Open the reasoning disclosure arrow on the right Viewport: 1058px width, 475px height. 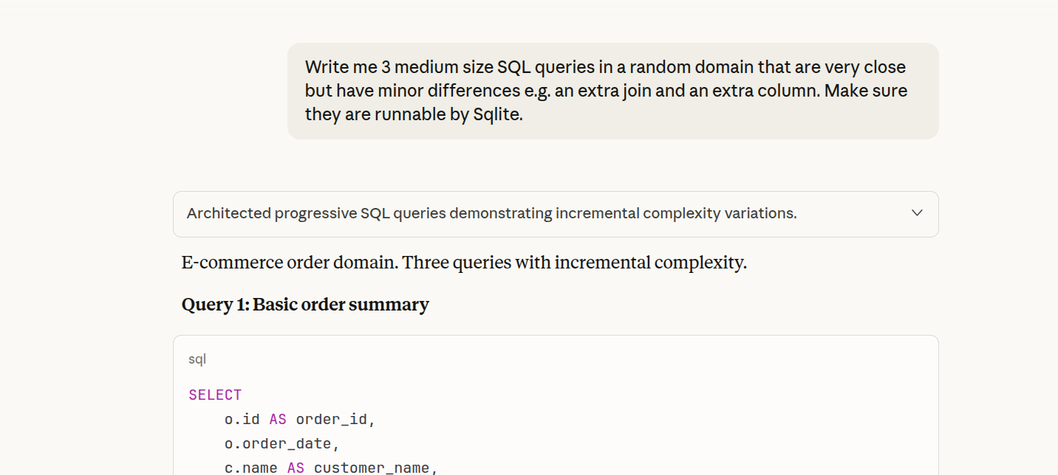point(916,213)
